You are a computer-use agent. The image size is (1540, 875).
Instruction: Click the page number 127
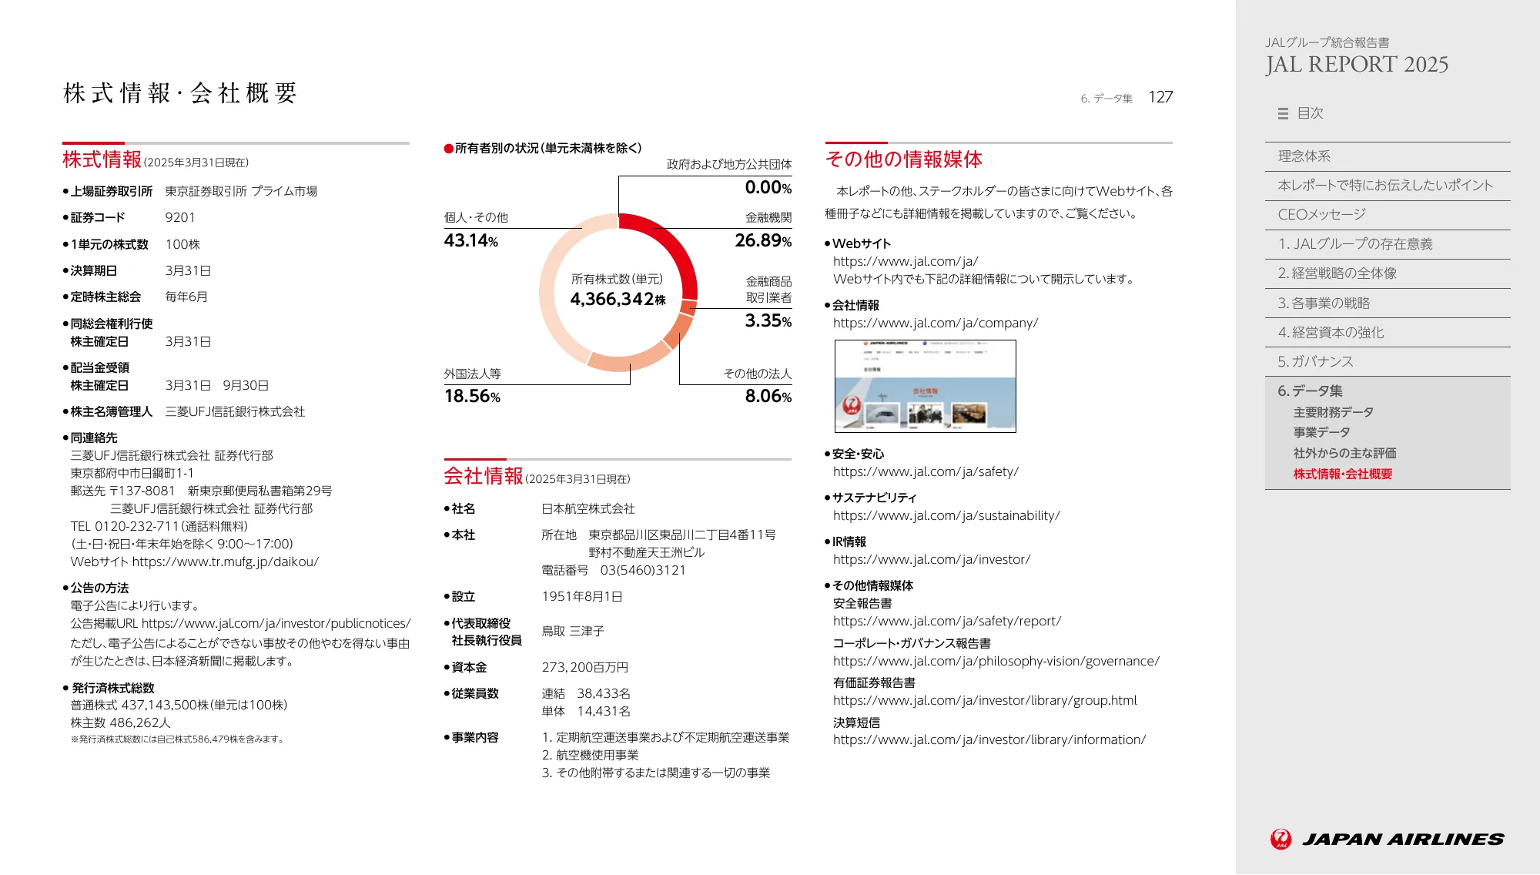(x=1160, y=97)
